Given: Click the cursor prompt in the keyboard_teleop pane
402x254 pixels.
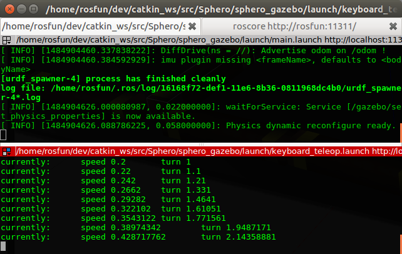Looking at the screenshot, I should click(x=3, y=246).
